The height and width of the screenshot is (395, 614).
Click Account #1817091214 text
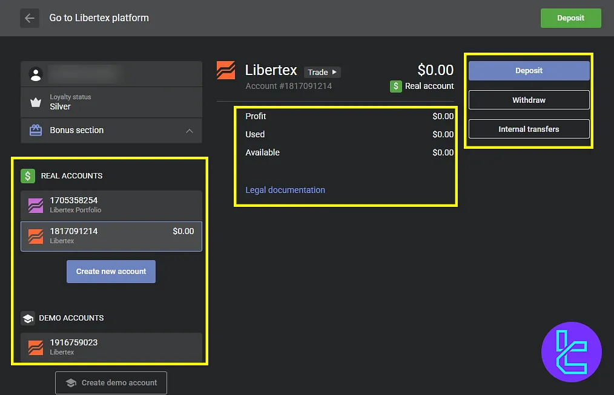(289, 86)
